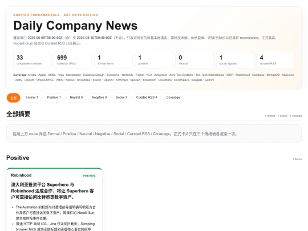Select Cloudflare in the coverage list
Image resolution: width=308 pixels, height=231 pixels.
pos(165,80)
